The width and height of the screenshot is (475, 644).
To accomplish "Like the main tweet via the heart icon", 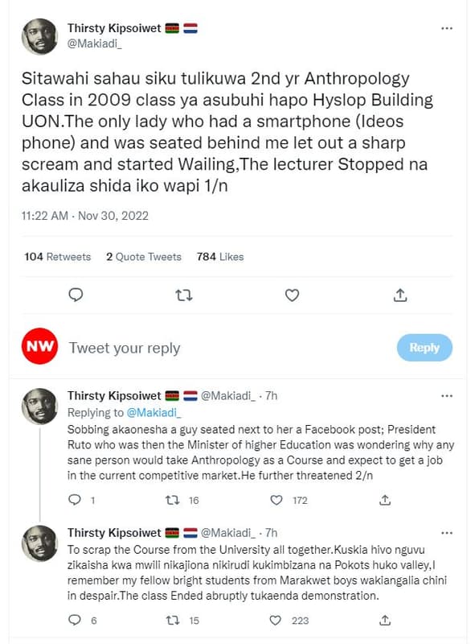I will (292, 295).
